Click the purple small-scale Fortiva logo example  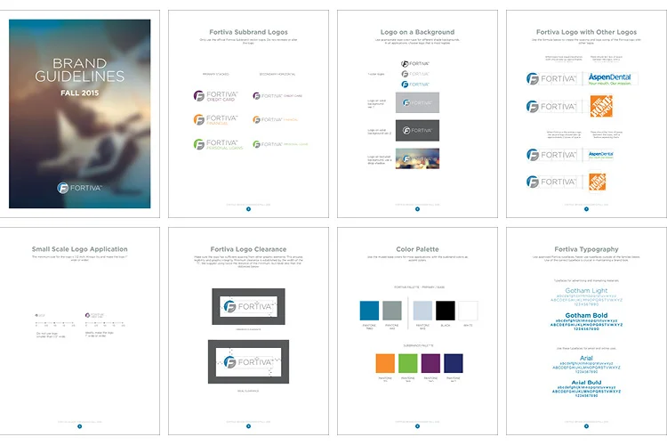pyautogui.click(x=94, y=316)
